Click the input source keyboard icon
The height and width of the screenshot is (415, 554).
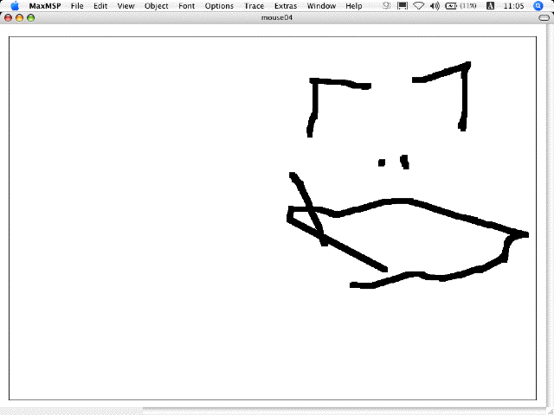[x=491, y=6]
